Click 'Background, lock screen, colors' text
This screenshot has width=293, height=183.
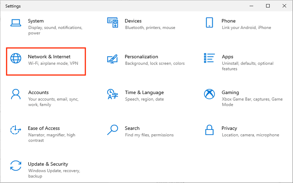[155, 63]
